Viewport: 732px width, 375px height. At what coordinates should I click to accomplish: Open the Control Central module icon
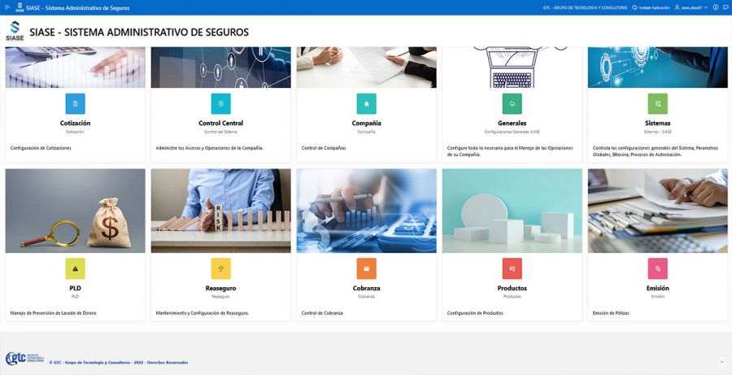coord(220,103)
